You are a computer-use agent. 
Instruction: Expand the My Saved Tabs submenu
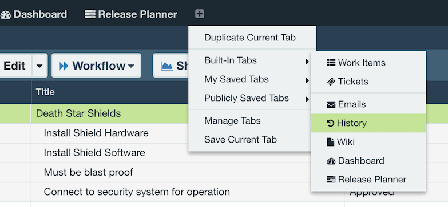[257, 79]
